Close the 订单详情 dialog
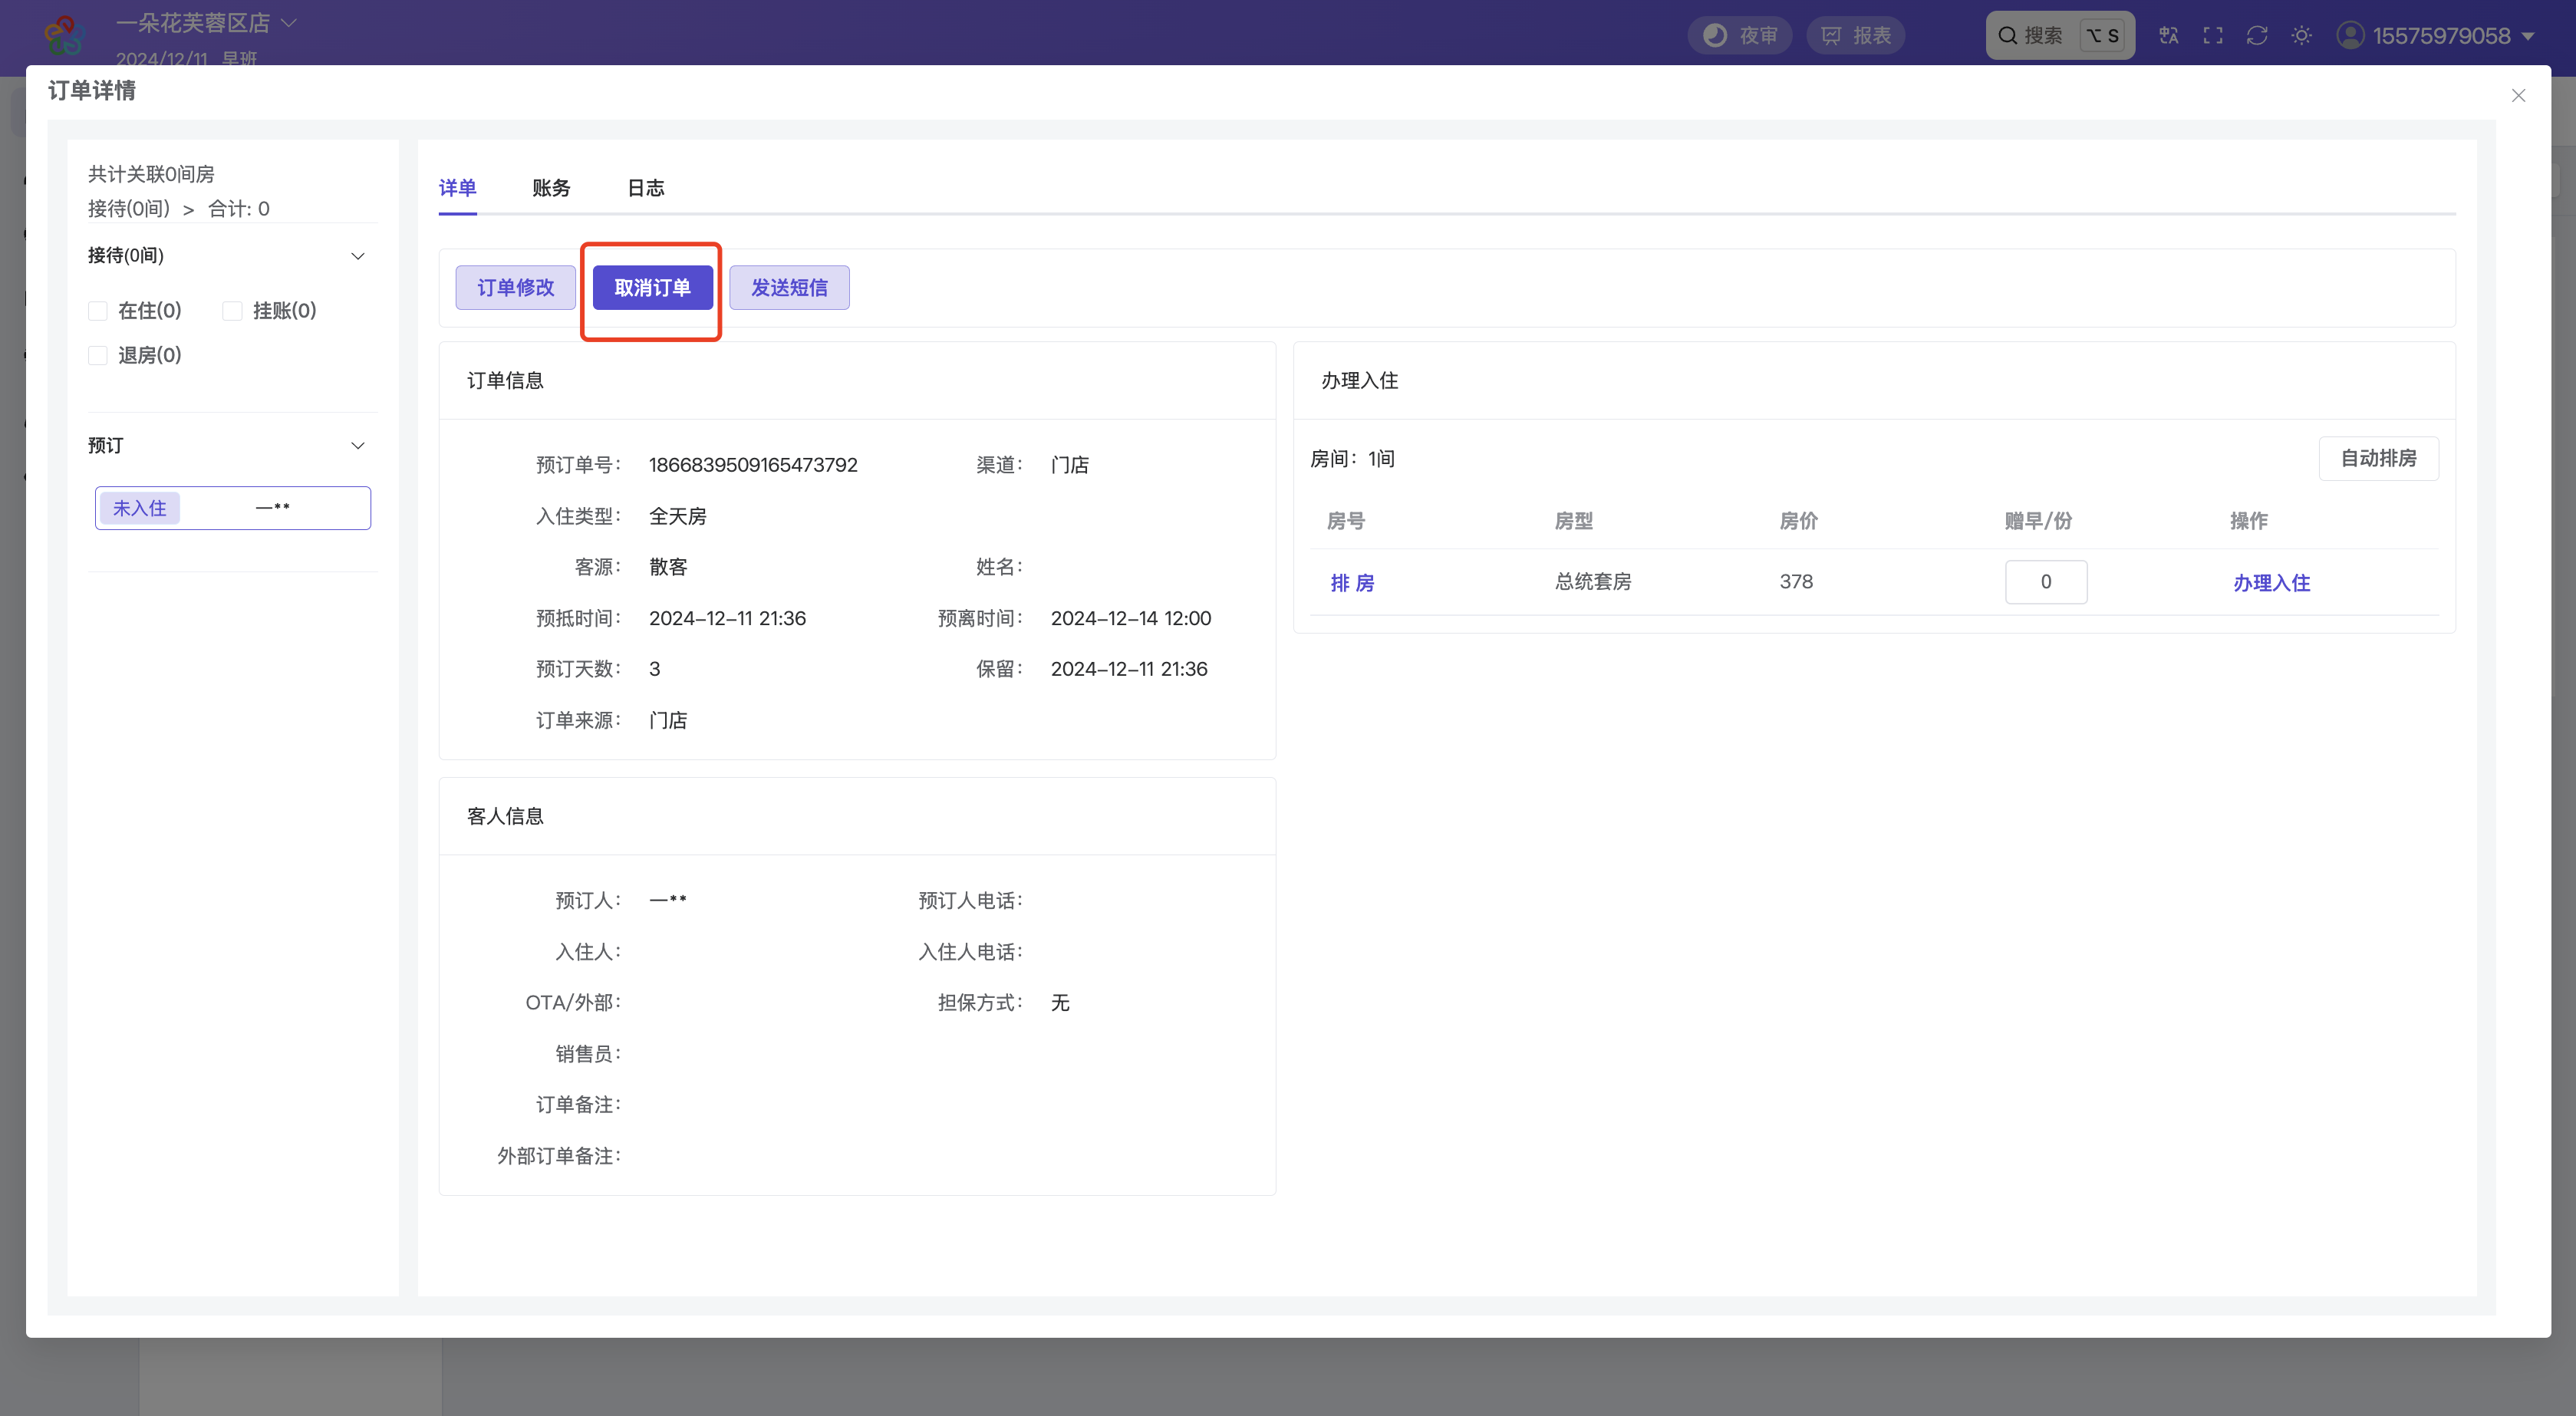 pos(2518,96)
